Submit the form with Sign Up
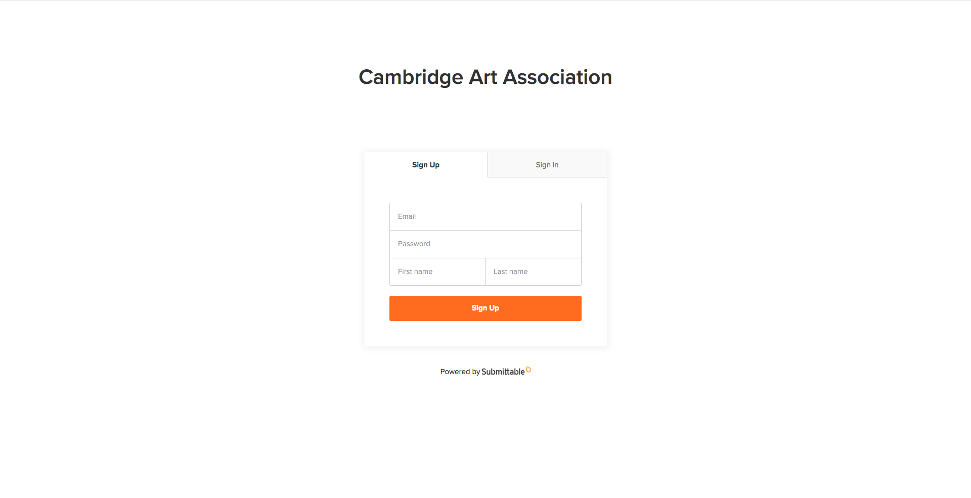 (x=485, y=308)
